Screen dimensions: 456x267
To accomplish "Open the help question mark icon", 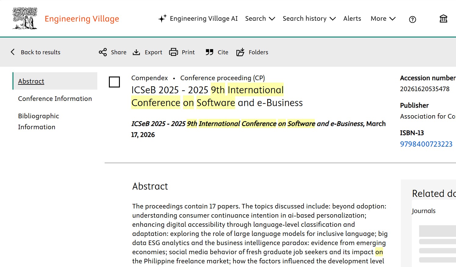I will tap(412, 20).
